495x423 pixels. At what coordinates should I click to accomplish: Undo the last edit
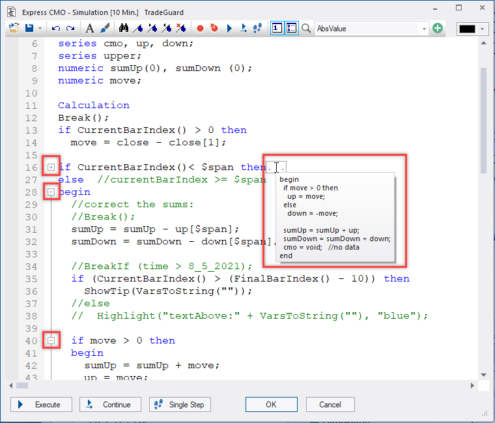tap(55, 29)
